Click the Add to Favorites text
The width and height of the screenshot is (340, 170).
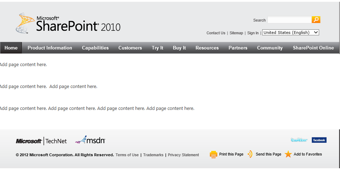tap(308, 154)
